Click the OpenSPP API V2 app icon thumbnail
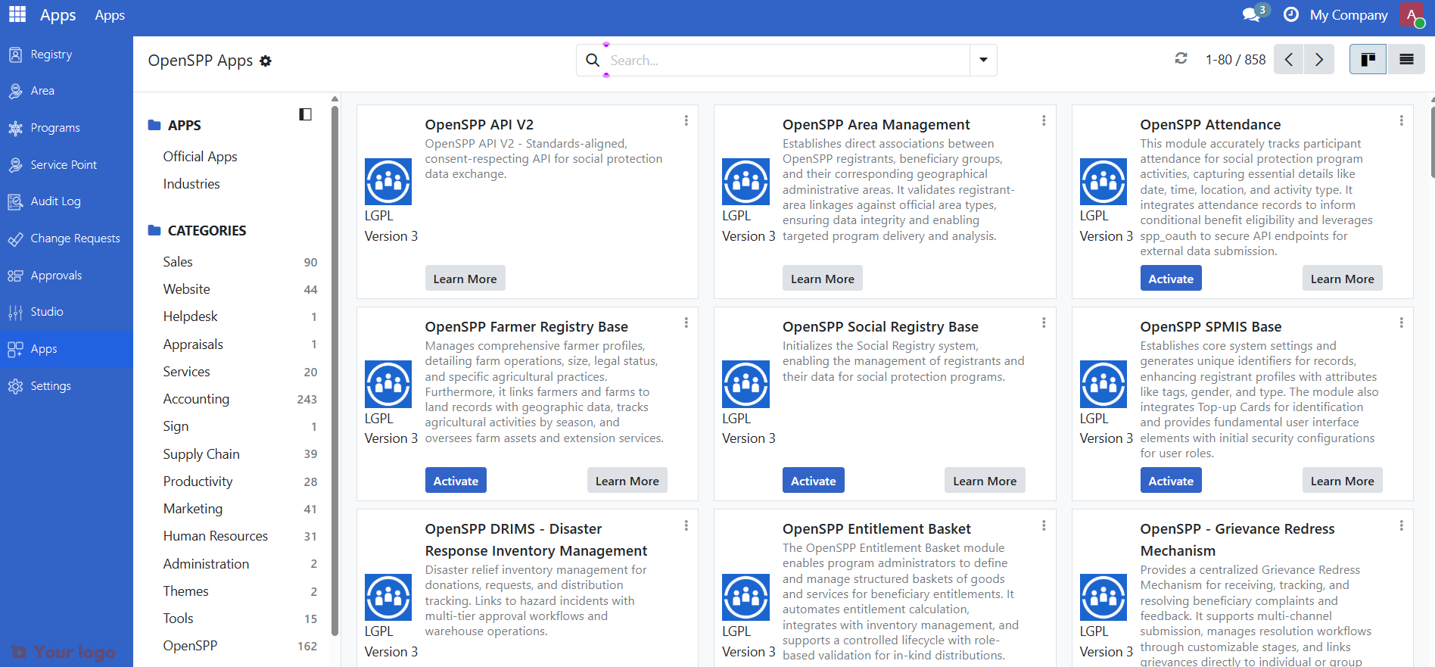 tap(388, 182)
